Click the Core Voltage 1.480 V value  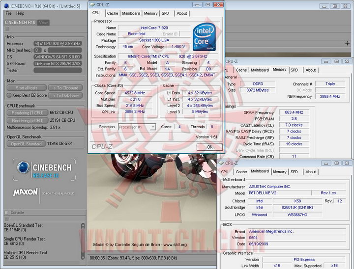click(x=178, y=47)
